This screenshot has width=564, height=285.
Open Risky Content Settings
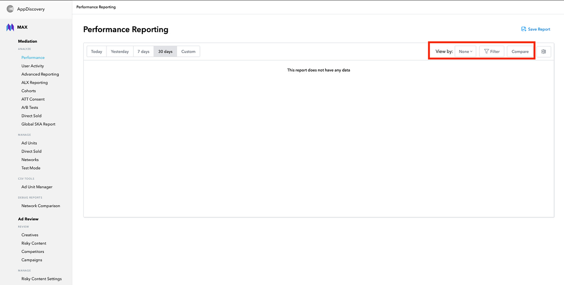click(x=41, y=278)
